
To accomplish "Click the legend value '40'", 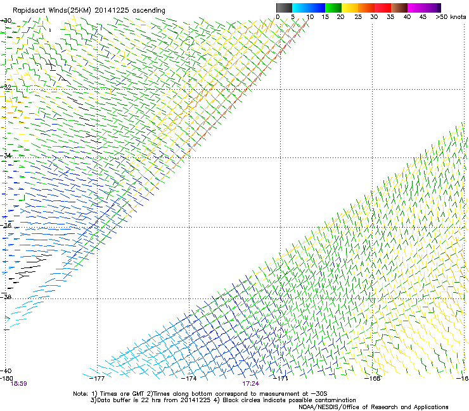I will [x=407, y=17].
